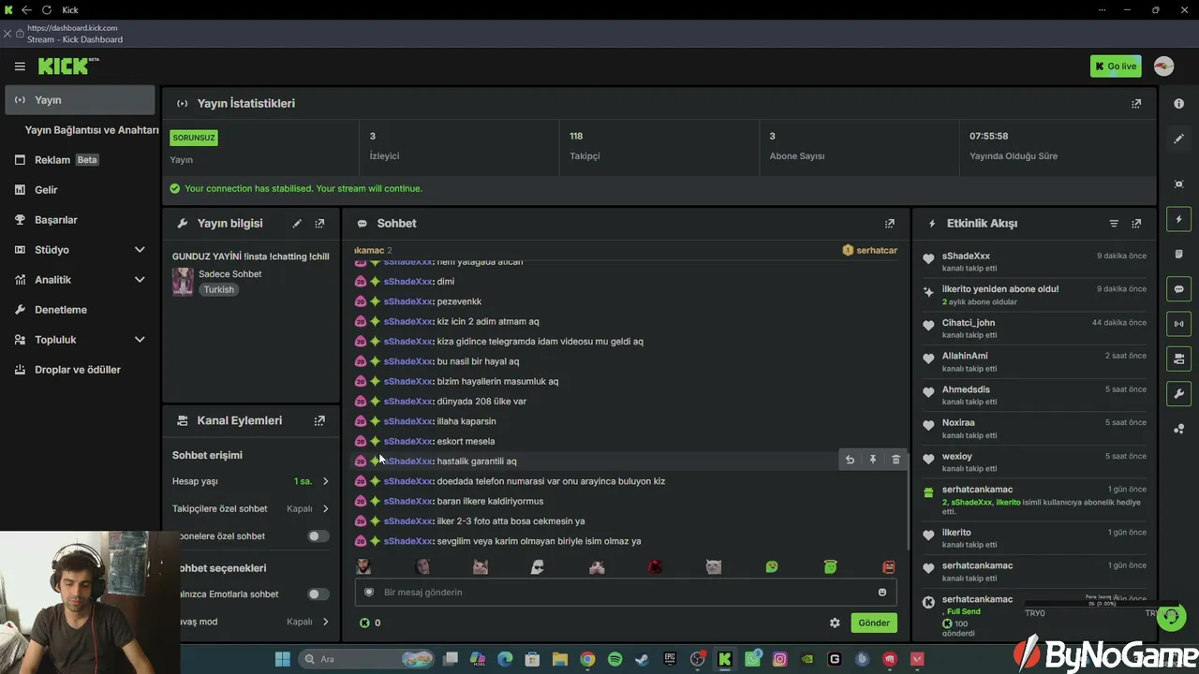Click the taskbar Ara search box
Image resolution: width=1199 pixels, height=674 pixels.
tap(365, 659)
